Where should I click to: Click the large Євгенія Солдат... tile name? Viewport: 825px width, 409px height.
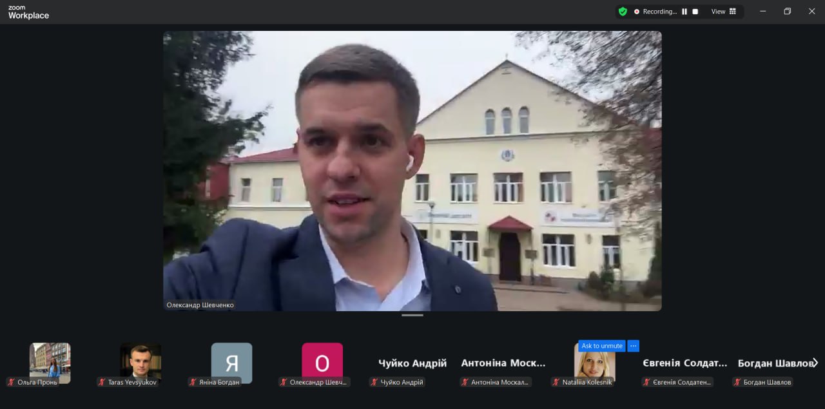685,363
